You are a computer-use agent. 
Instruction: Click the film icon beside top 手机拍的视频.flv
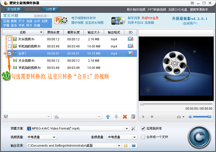tap(15, 46)
